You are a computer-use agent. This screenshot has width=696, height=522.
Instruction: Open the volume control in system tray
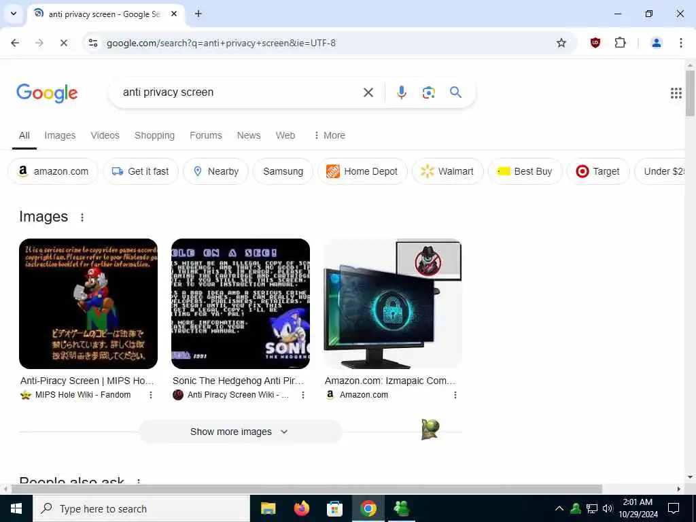(608, 508)
